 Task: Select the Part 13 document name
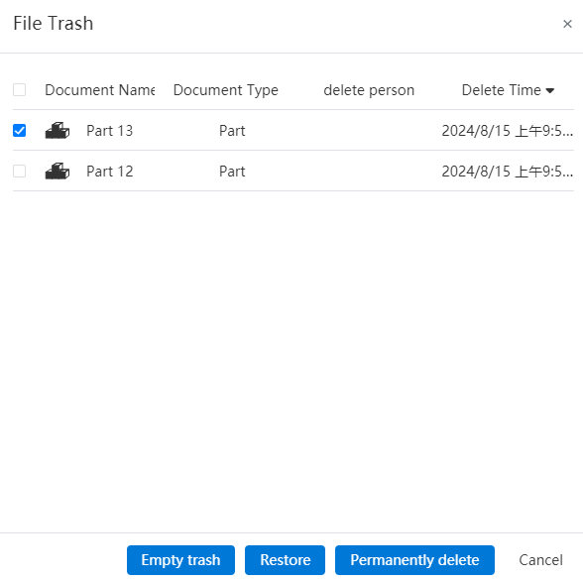110,131
